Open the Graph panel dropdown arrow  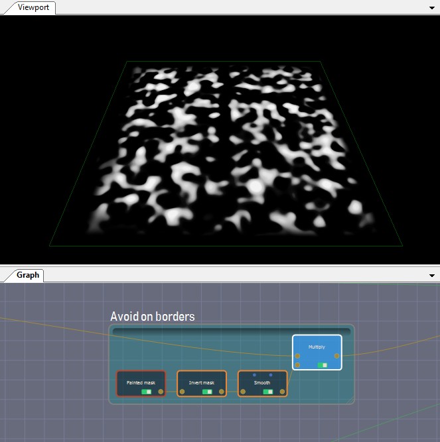[x=432, y=276]
